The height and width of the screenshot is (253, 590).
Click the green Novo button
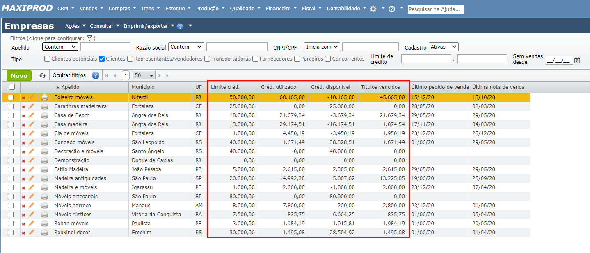(19, 75)
